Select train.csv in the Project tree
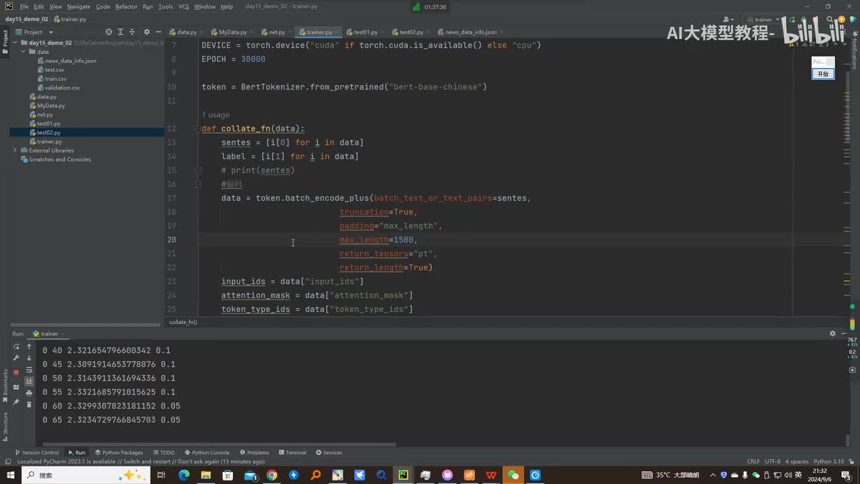860x484 pixels. [x=55, y=79]
